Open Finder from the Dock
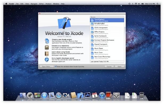 coord(23,95)
